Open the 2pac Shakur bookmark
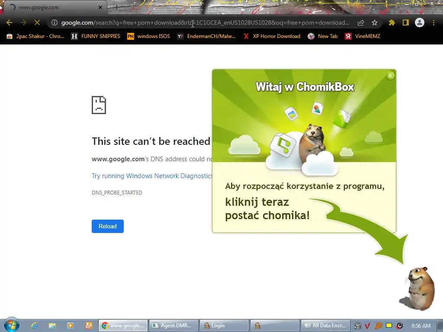Screen dimensions: 443x332 click(35, 36)
